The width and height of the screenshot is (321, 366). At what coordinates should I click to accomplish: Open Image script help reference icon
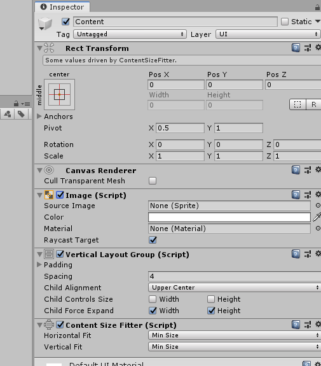point(296,195)
